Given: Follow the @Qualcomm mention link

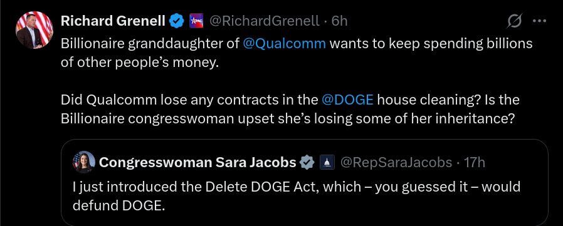Looking at the screenshot, I should [285, 44].
